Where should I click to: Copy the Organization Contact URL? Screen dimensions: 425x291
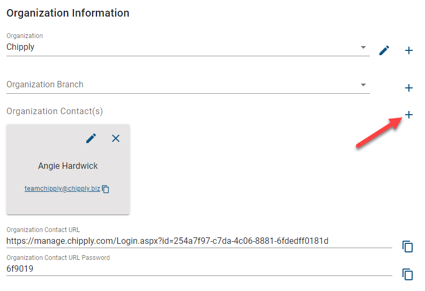pyautogui.click(x=407, y=247)
